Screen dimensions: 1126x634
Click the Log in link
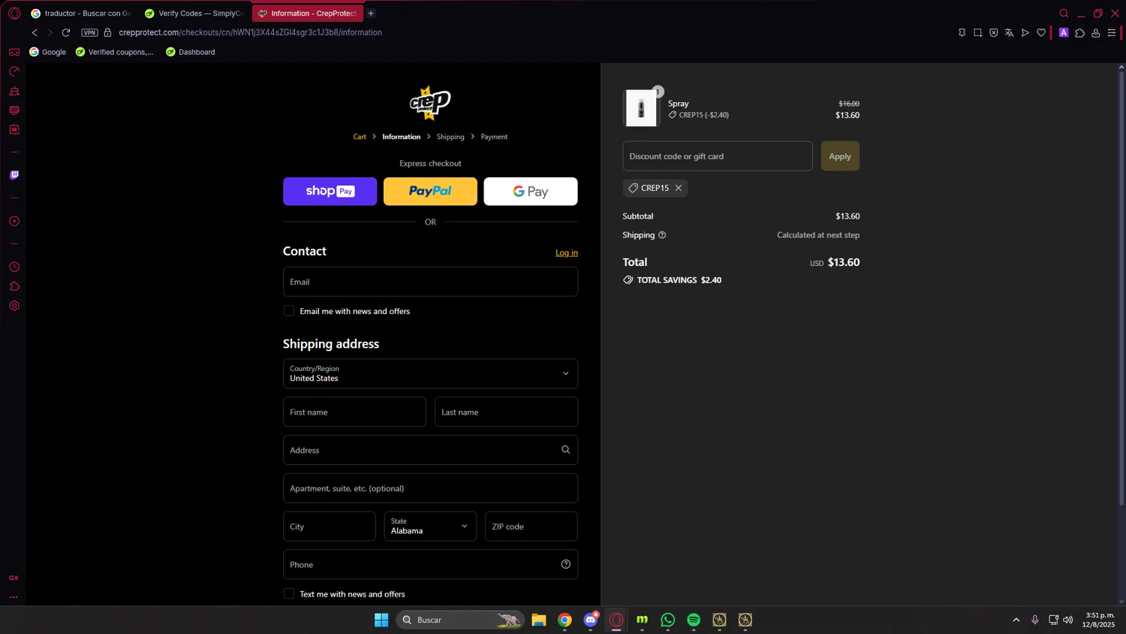click(567, 252)
